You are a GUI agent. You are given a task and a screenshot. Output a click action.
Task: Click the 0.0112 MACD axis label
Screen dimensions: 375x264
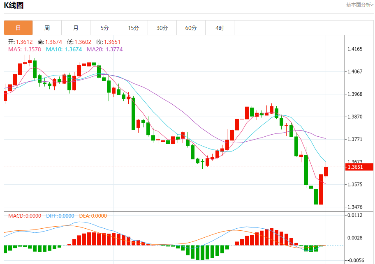point(355,216)
